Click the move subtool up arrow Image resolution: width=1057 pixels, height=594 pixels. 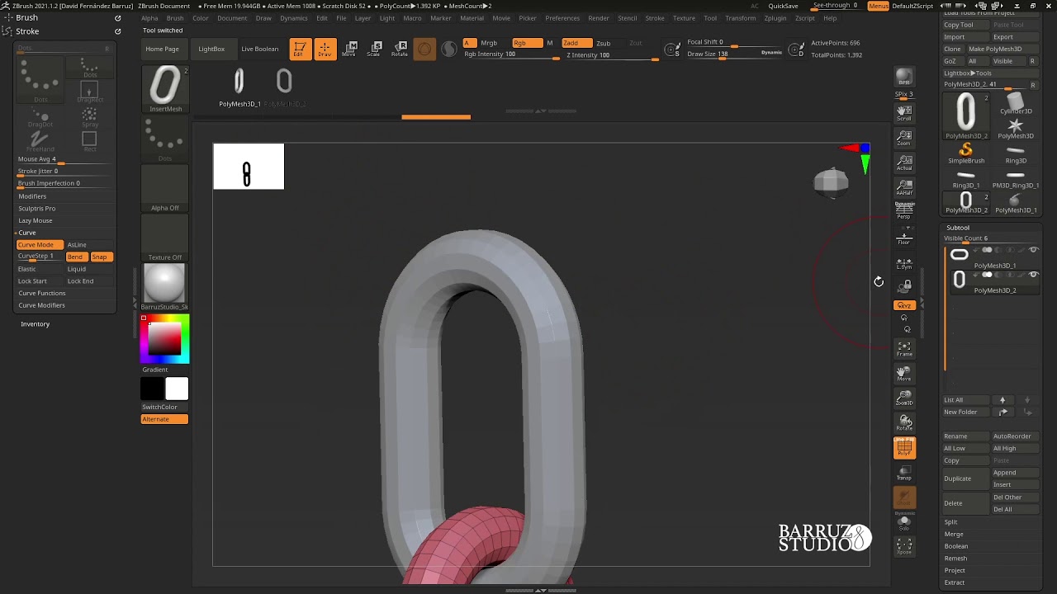coord(1002,400)
